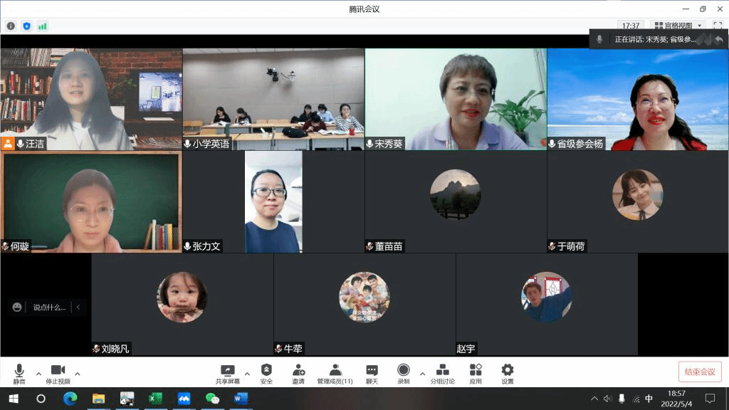Open WeChat from the Windows taskbar
Screen dimensions: 729x410
[212, 399]
